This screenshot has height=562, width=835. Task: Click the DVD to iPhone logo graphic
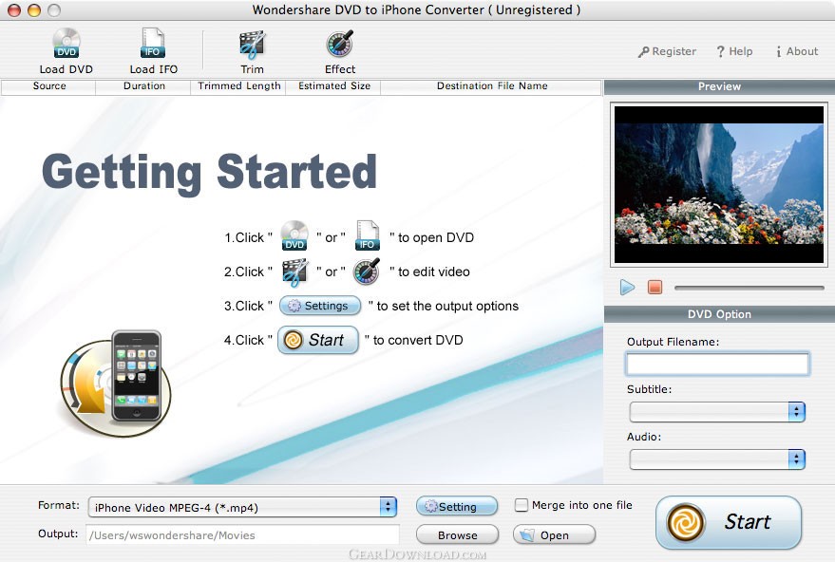click(x=116, y=382)
